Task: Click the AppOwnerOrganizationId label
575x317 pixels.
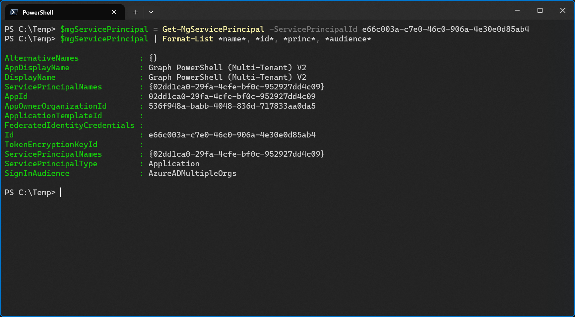Action: [56, 106]
